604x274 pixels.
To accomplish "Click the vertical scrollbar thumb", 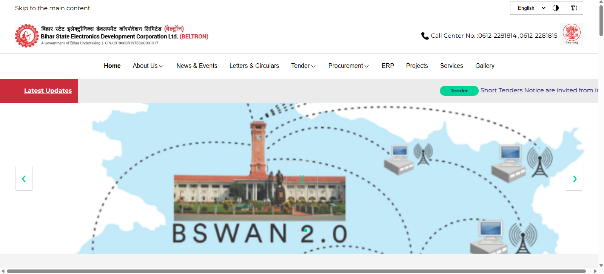I will pos(601,21).
